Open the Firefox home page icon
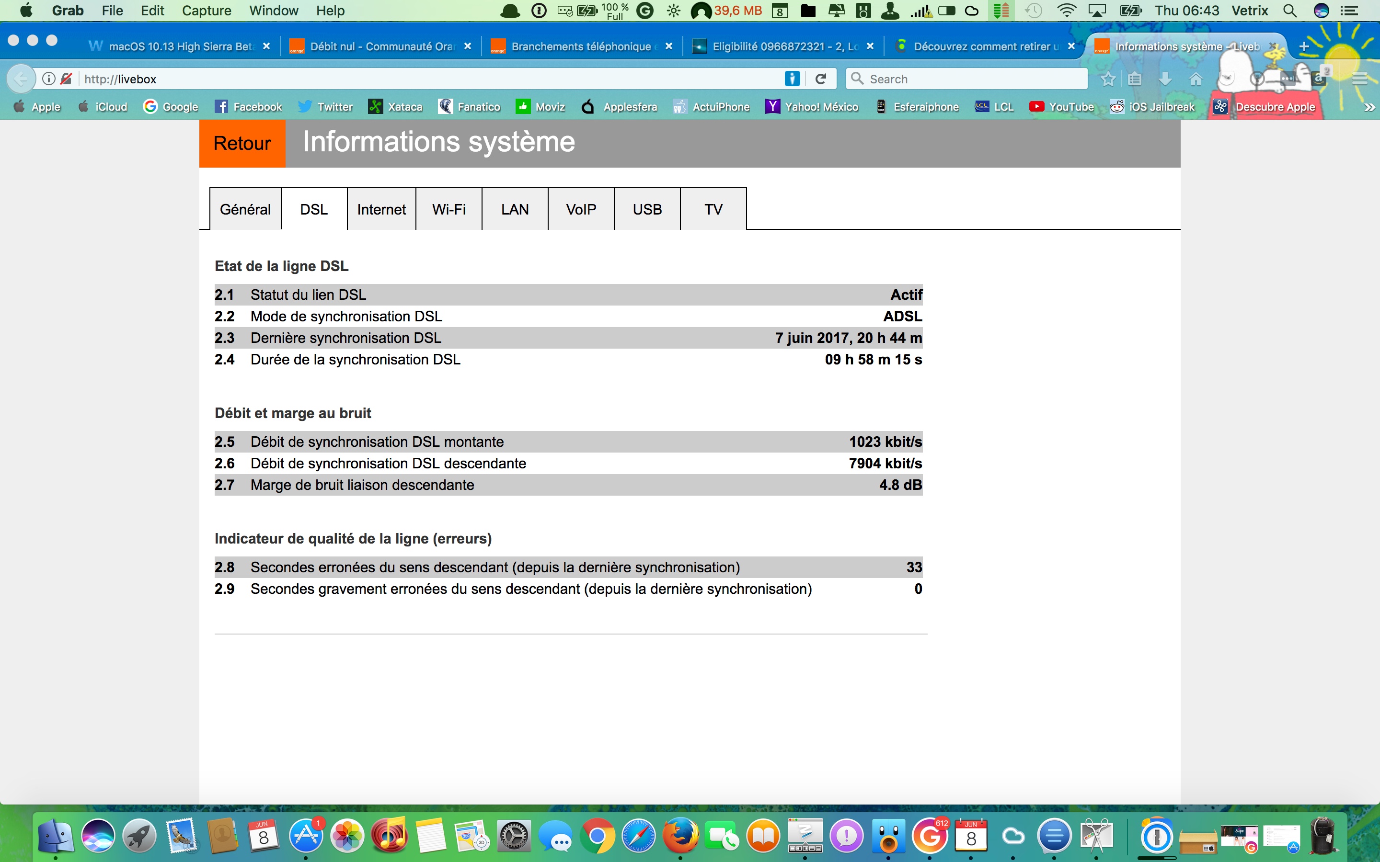The image size is (1380, 862). point(1196,79)
